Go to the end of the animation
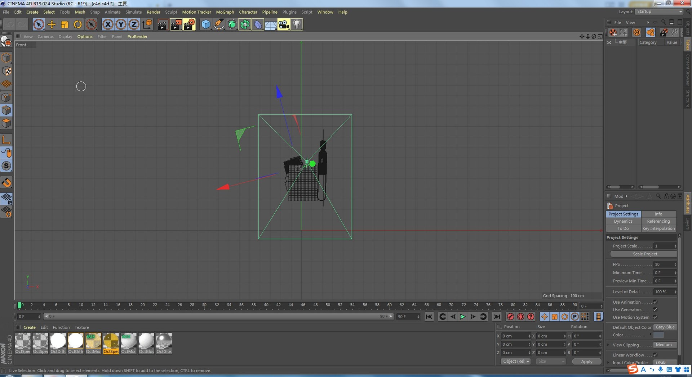 point(497,317)
